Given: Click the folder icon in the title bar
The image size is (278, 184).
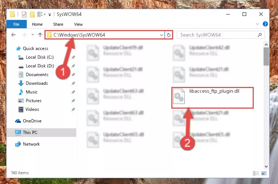Looking at the screenshot, I should (12, 14).
